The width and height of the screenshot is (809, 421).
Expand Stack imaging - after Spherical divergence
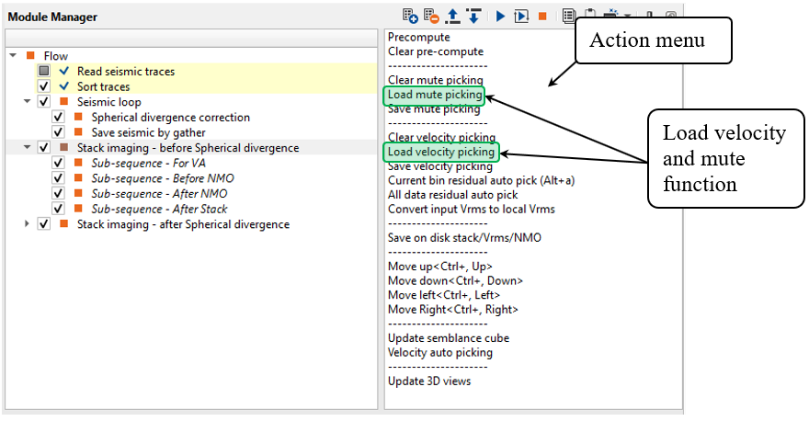point(28,224)
